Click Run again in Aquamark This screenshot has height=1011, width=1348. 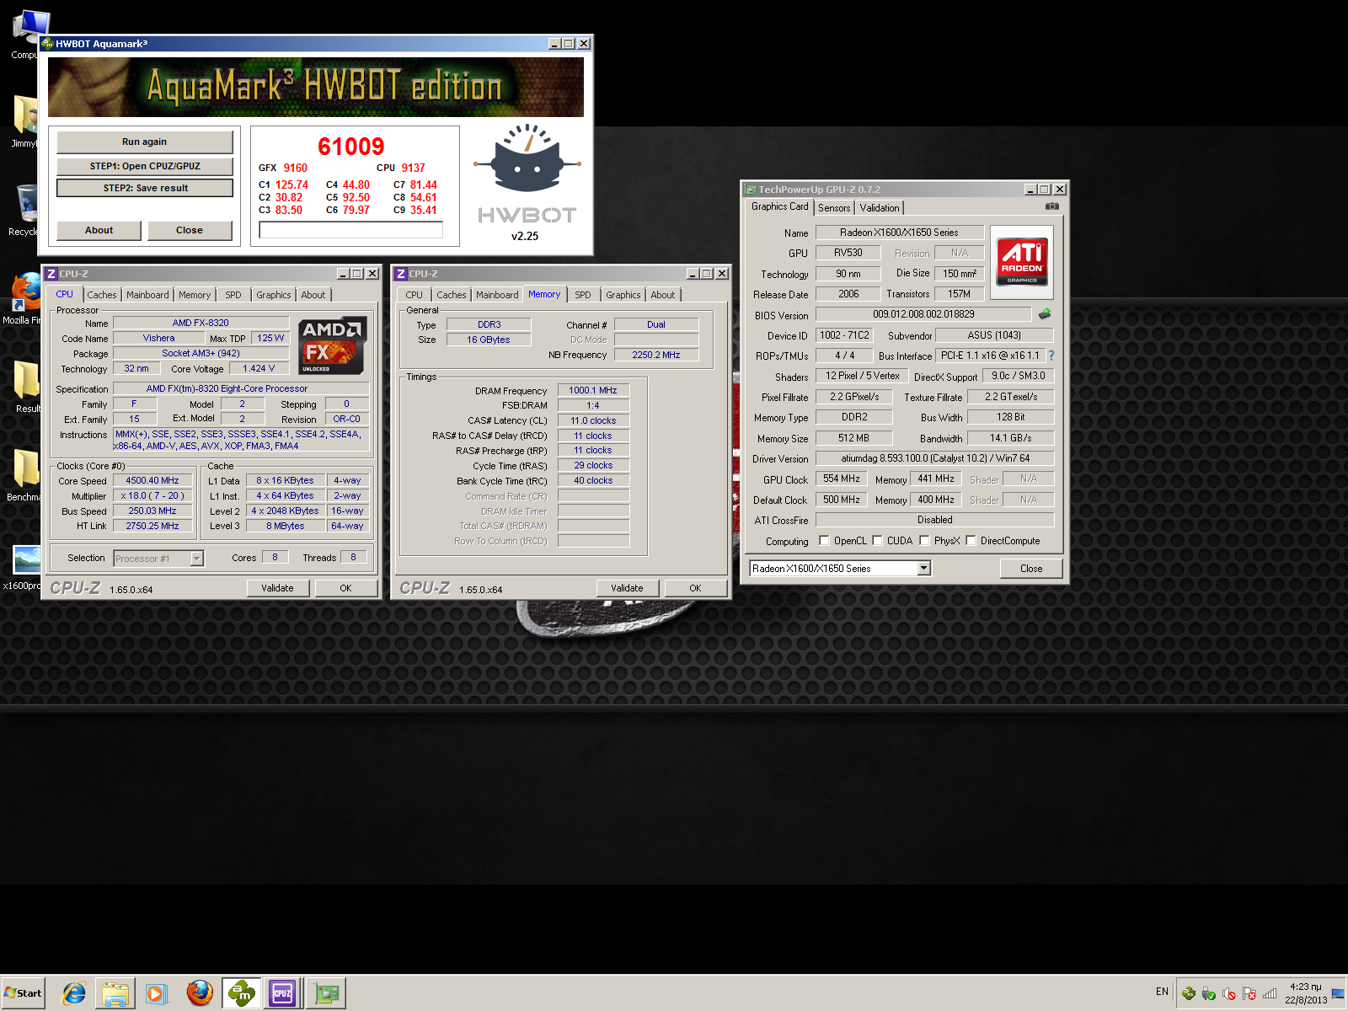(144, 142)
